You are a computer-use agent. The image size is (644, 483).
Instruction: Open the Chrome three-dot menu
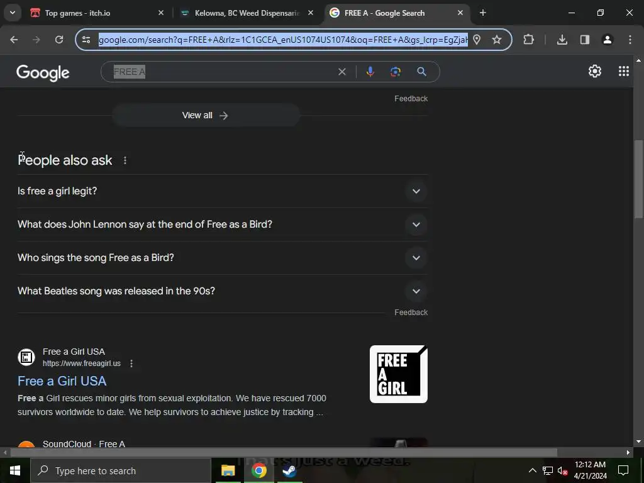coord(630,40)
